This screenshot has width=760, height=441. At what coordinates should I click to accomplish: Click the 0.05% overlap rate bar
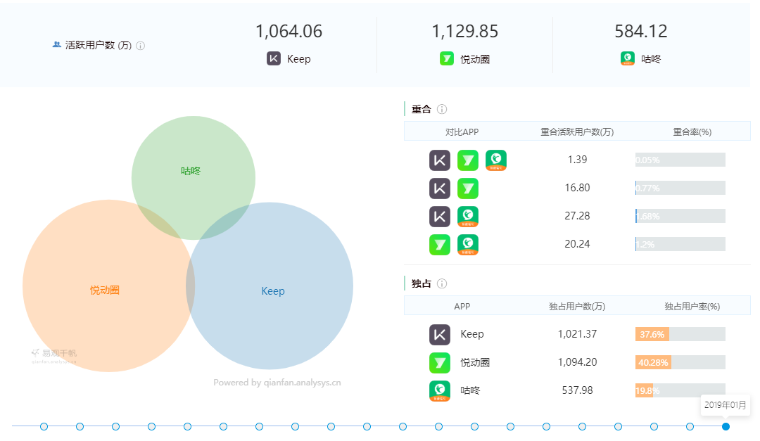(680, 160)
